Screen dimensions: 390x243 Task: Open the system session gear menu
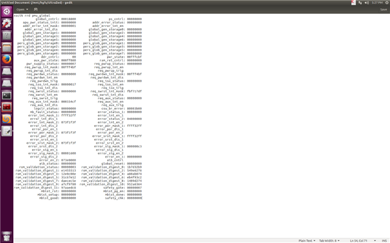click(x=387, y=3)
